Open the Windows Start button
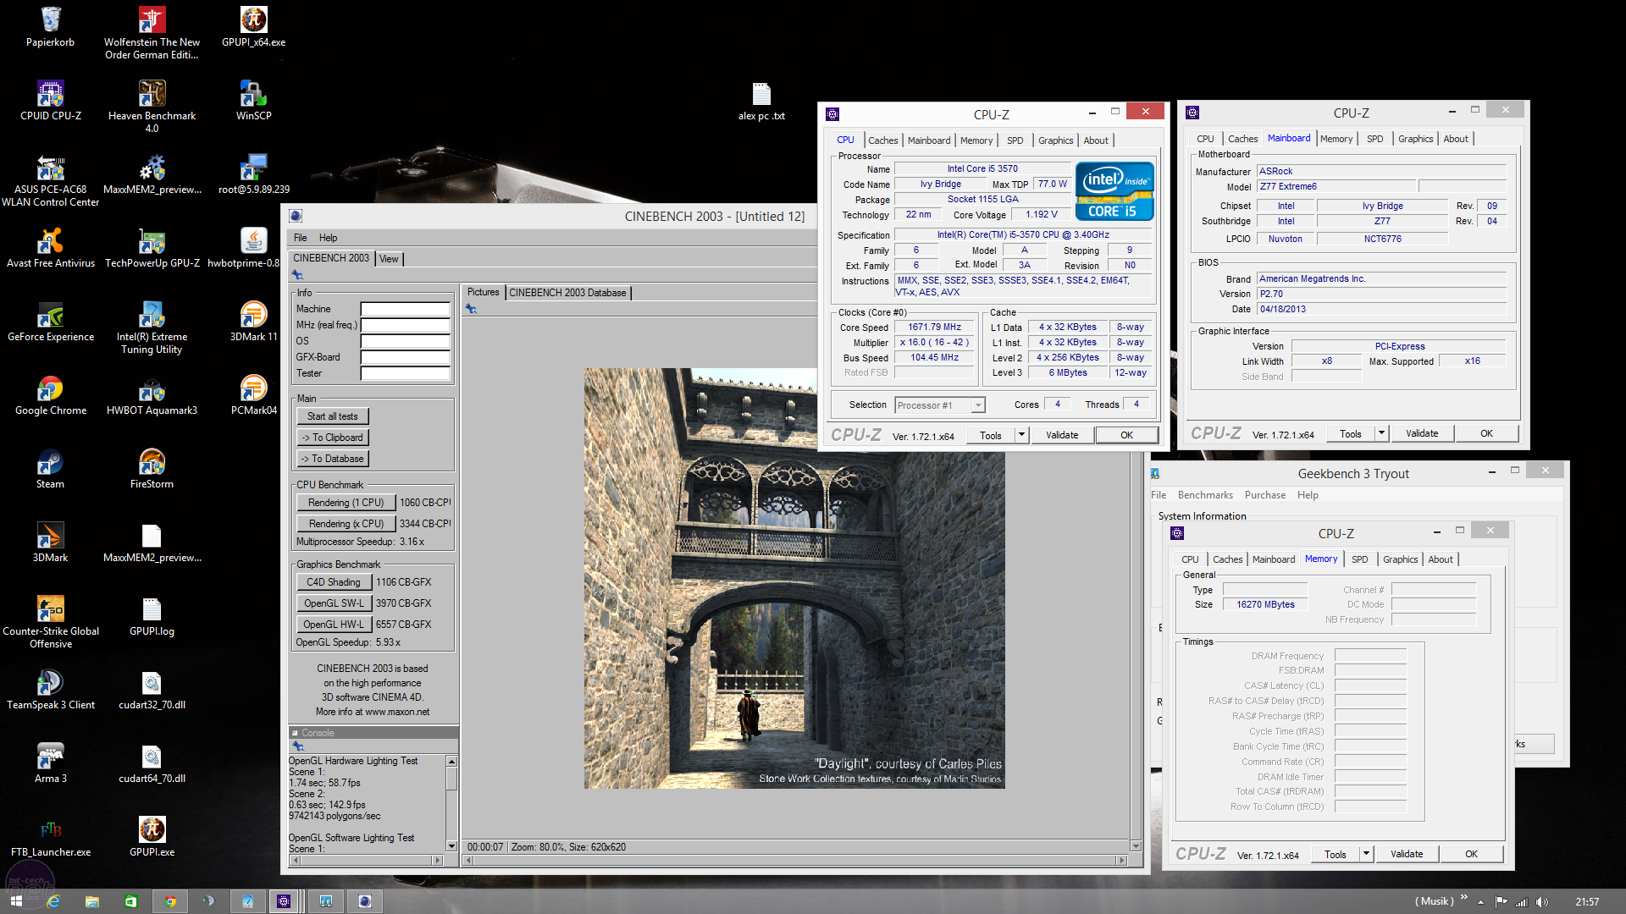1626x914 pixels. [x=16, y=901]
